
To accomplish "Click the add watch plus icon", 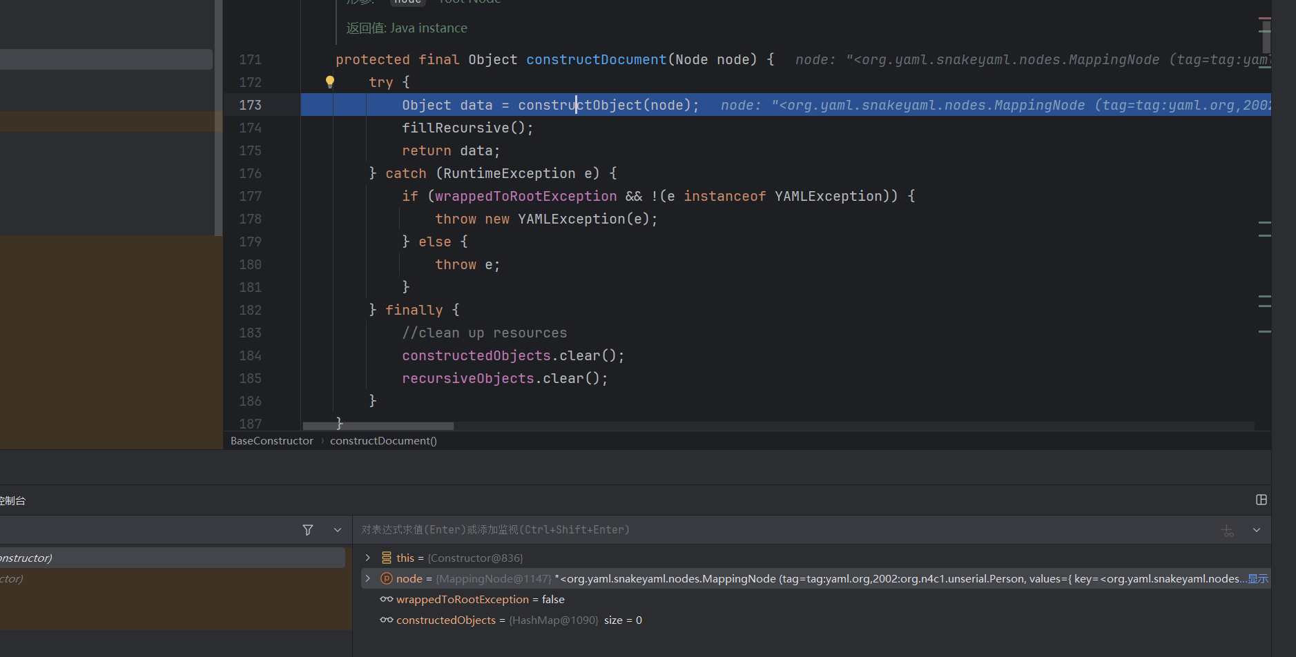I will [1227, 531].
